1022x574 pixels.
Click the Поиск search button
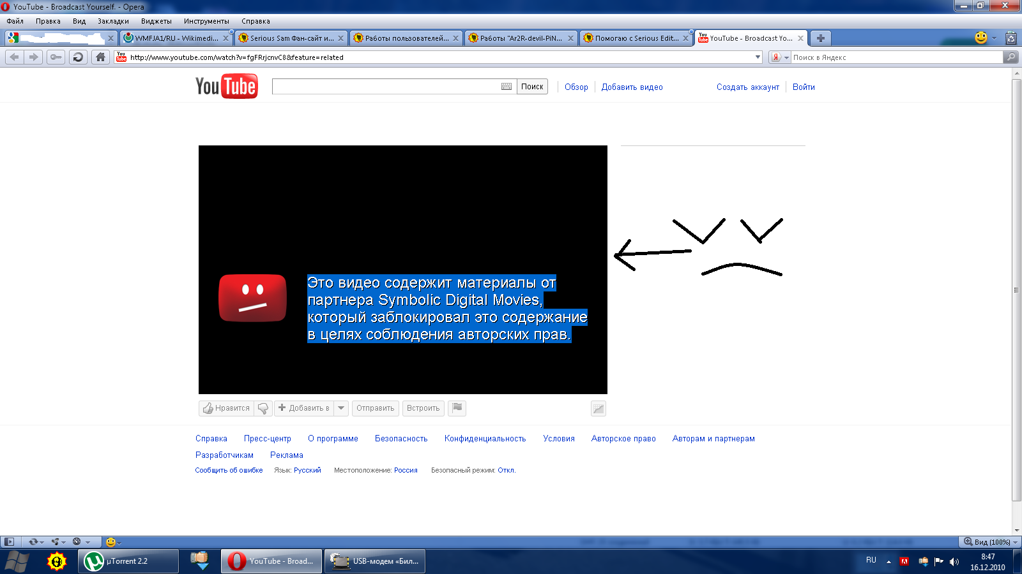click(532, 87)
